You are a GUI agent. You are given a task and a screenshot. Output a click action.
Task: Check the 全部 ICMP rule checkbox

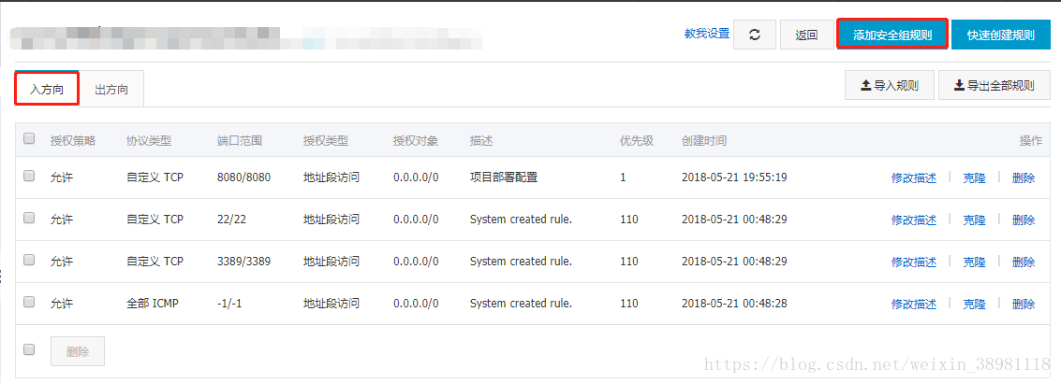click(x=29, y=302)
